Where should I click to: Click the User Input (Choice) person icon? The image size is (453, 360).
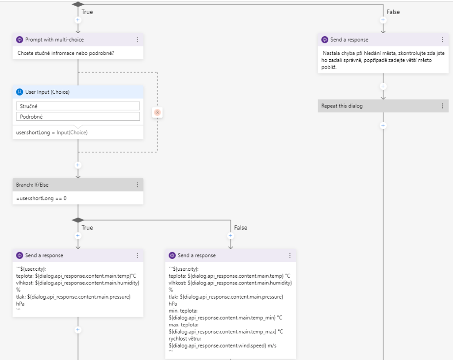pyautogui.click(x=19, y=92)
